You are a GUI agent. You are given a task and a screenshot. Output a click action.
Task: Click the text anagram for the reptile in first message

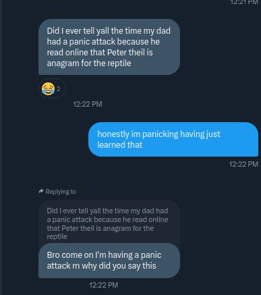89,63
